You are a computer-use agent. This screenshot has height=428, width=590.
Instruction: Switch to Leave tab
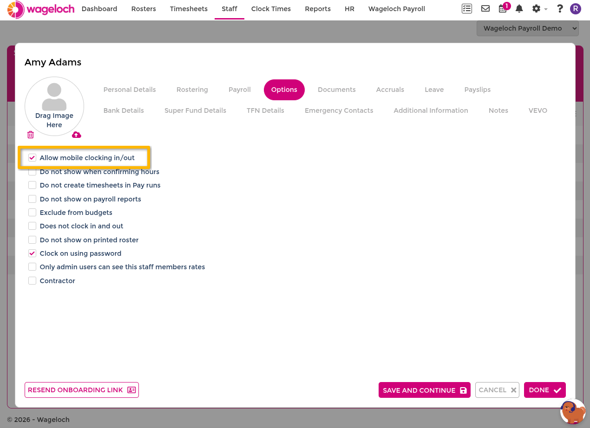coord(434,90)
